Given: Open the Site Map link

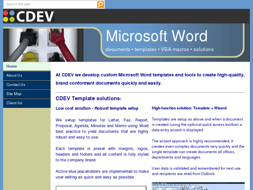Looking at the screenshot, I should (x=27, y=94).
